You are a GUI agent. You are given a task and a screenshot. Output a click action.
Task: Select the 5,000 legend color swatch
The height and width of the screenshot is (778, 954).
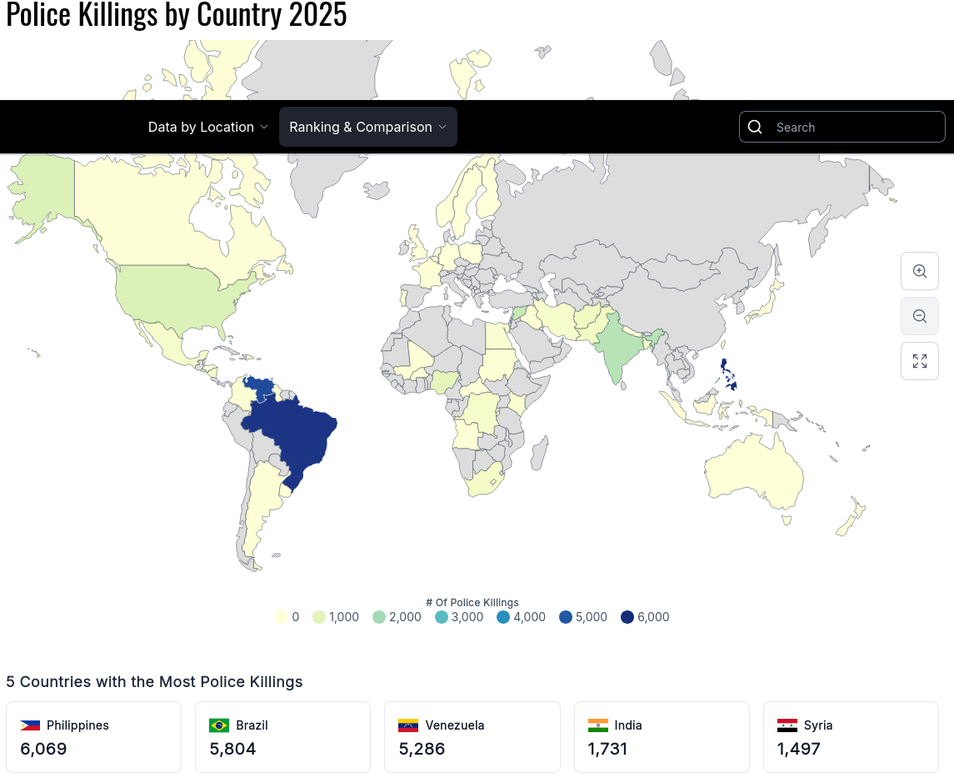566,617
